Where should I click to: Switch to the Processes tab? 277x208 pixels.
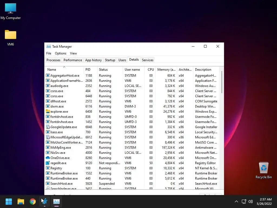click(53, 60)
